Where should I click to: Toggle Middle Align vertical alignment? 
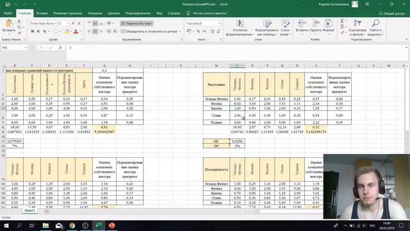tap(95, 23)
